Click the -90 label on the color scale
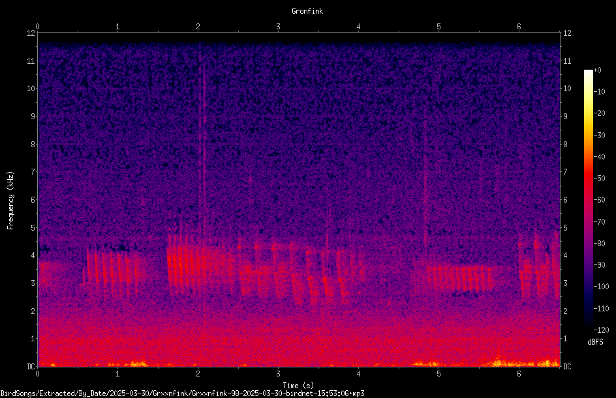Screen dimensions: 616x398 click(599, 265)
